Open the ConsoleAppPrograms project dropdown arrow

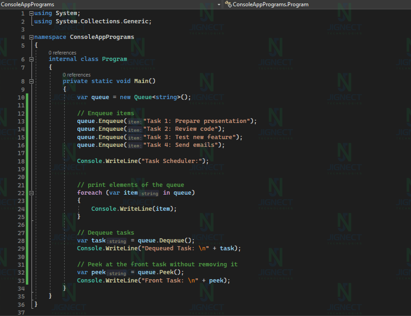pos(219,5)
